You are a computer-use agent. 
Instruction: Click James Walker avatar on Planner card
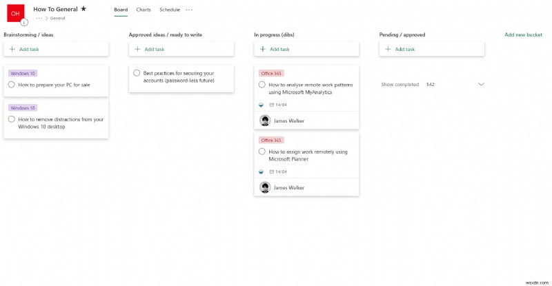click(265, 187)
